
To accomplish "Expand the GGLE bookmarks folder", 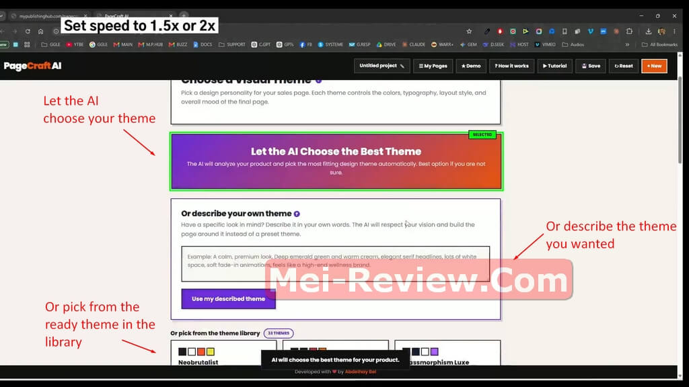I will tap(50, 44).
